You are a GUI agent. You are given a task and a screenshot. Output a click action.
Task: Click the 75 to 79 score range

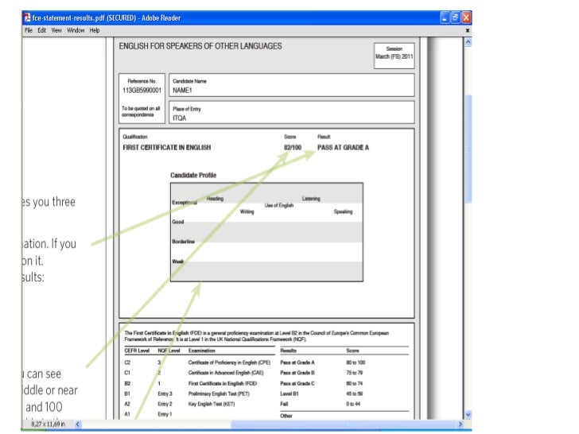point(354,373)
